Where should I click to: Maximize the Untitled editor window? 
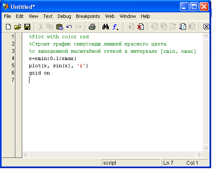tap(194, 6)
